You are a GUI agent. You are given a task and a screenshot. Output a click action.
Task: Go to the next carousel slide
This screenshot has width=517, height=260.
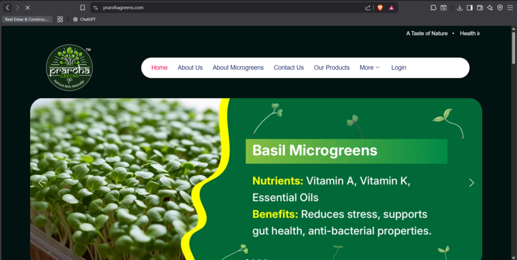[x=472, y=183]
